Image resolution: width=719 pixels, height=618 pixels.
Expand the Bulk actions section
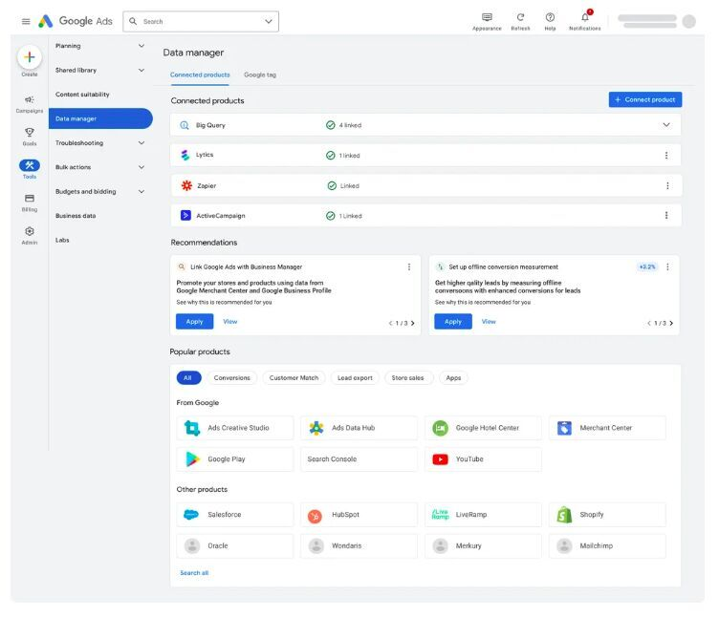pos(142,167)
